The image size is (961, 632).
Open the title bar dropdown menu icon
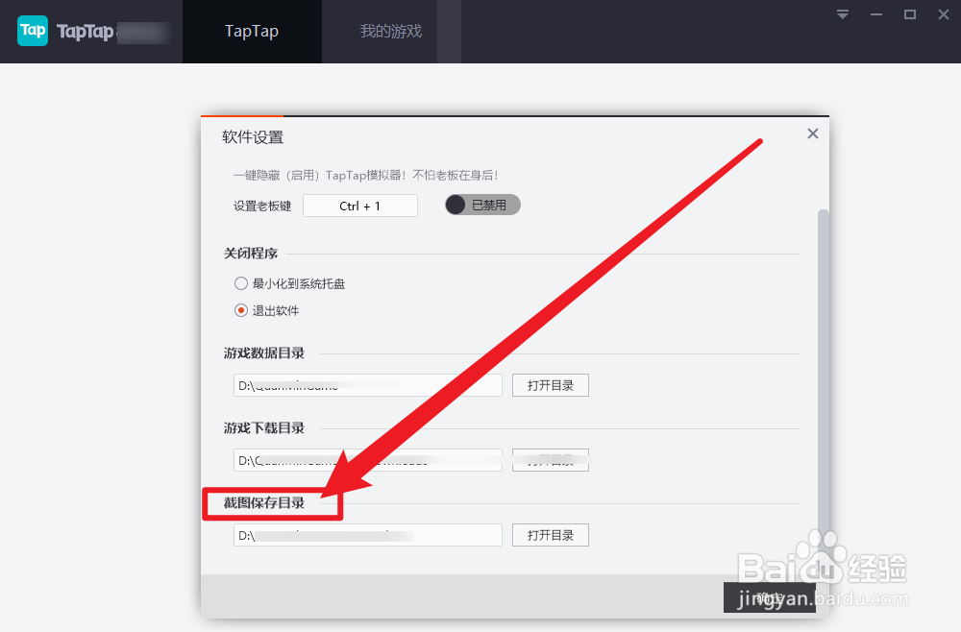pos(843,14)
